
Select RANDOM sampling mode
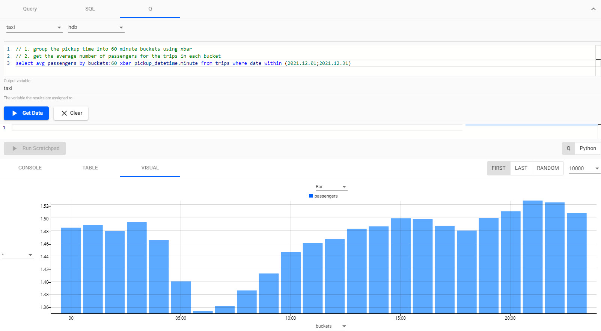(x=548, y=168)
